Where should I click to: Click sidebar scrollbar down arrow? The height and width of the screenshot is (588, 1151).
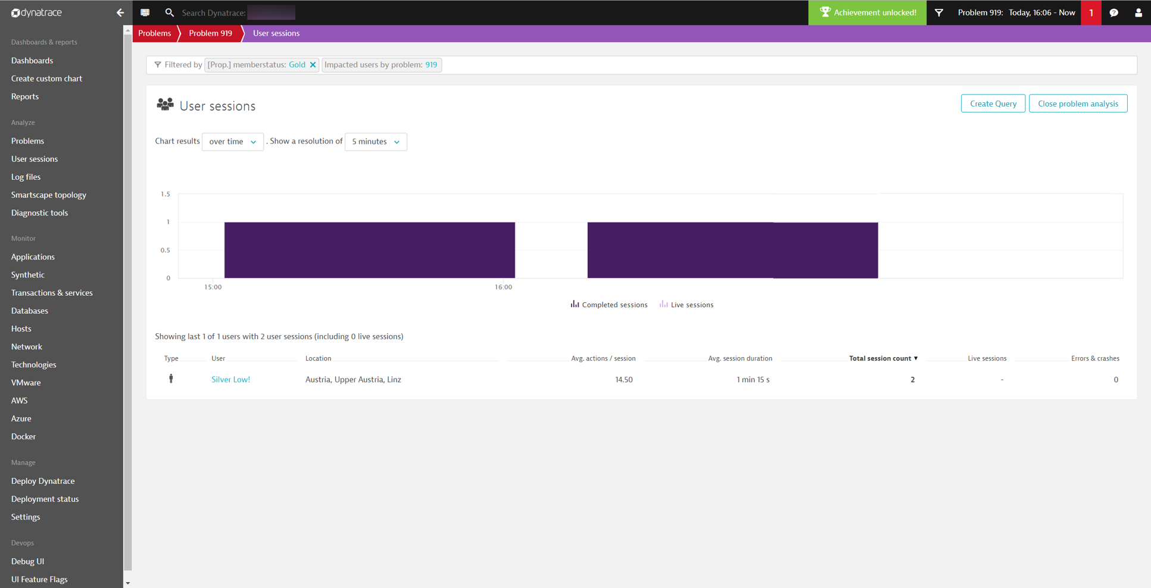[127, 583]
